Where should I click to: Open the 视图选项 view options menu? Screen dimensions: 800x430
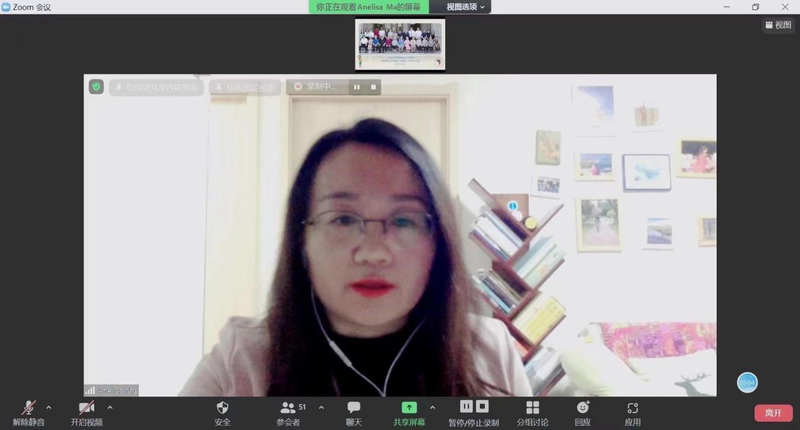[x=465, y=7]
